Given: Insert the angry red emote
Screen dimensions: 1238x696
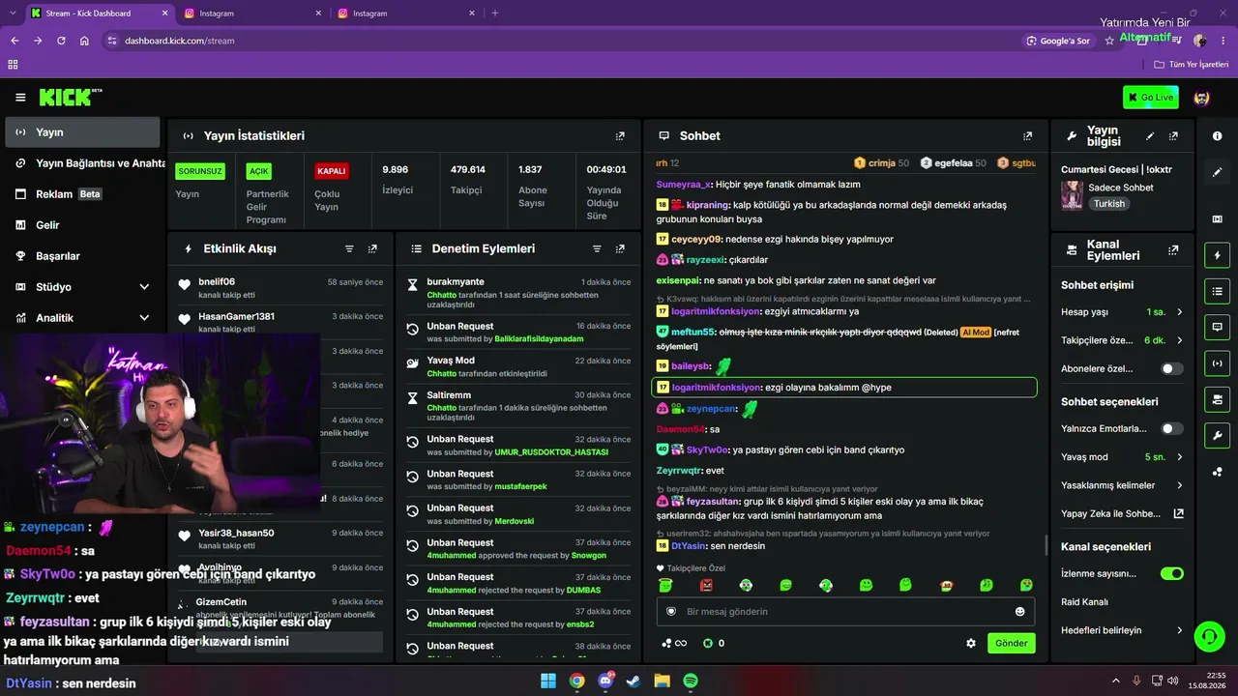Looking at the screenshot, I should [706, 585].
